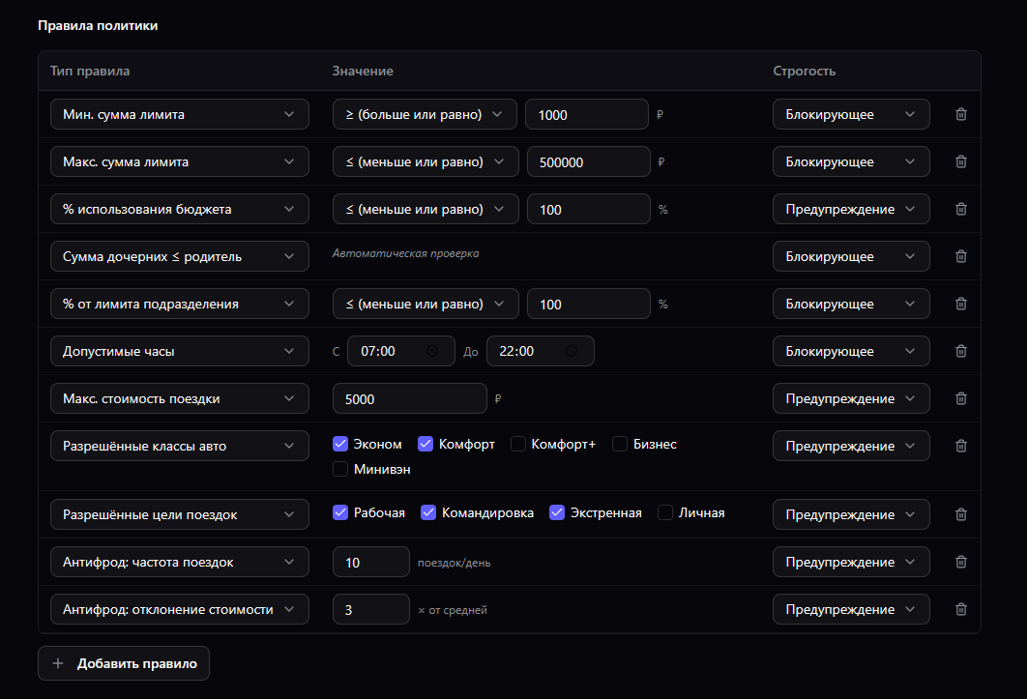This screenshot has height=699, width=1027.
Task: Click the clock icon in the 07:00 field
Action: (x=432, y=351)
